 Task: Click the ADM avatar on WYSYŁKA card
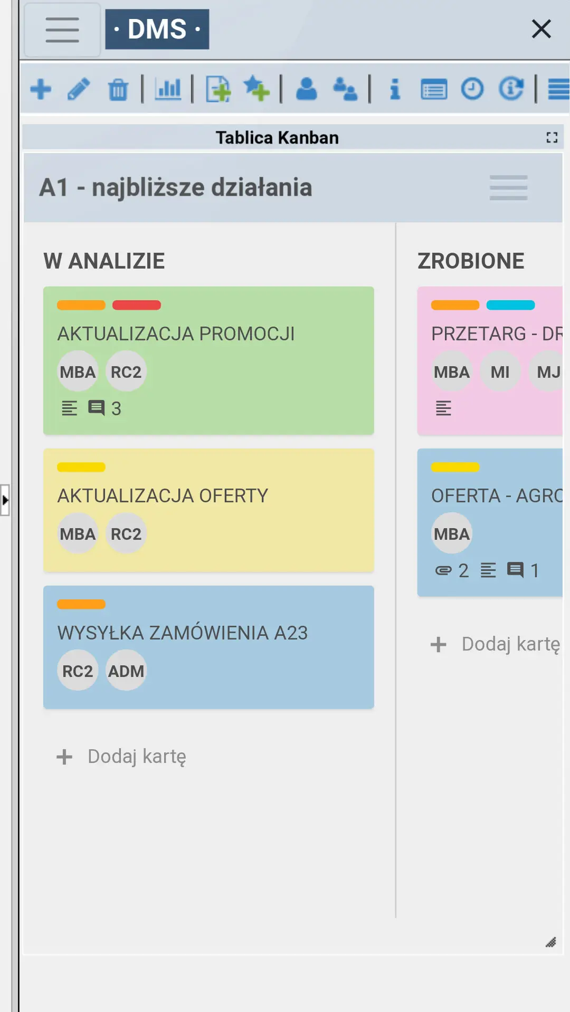pyautogui.click(x=126, y=671)
